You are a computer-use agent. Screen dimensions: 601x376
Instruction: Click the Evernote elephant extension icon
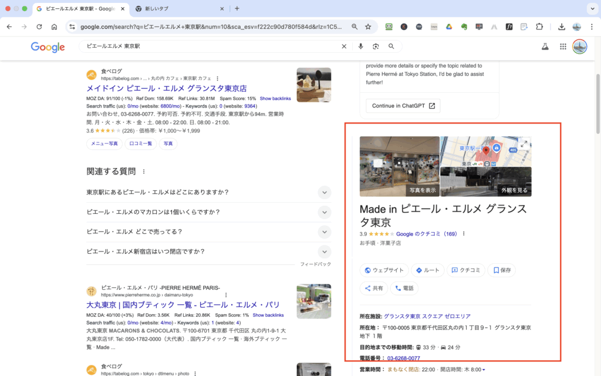(464, 27)
